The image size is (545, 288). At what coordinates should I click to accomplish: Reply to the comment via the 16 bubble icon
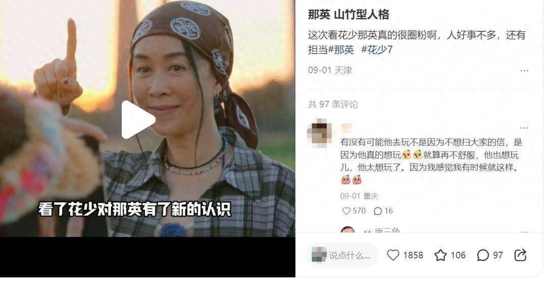(383, 211)
